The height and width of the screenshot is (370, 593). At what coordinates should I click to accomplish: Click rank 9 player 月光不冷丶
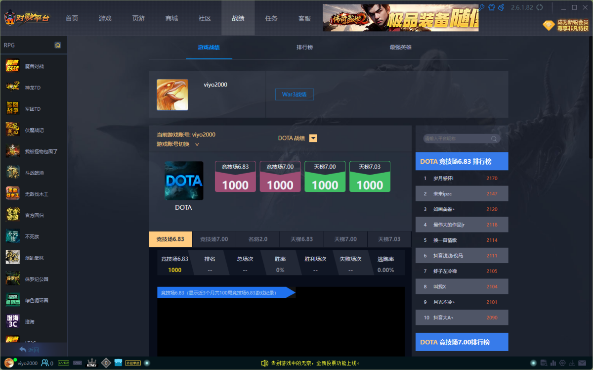coord(462,302)
